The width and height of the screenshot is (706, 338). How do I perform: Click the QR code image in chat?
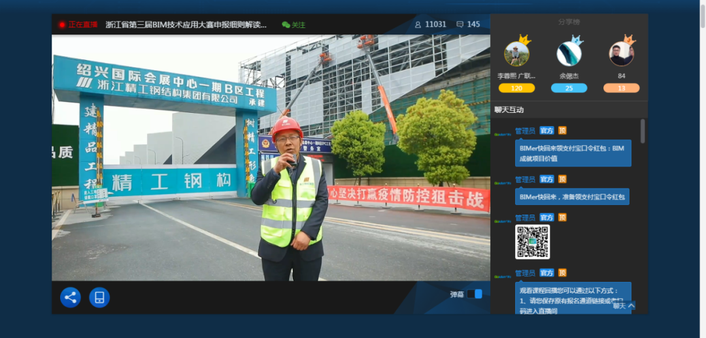click(x=532, y=242)
